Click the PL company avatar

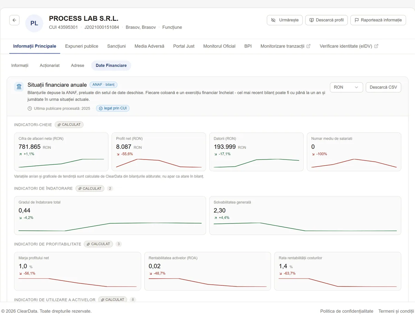click(34, 24)
